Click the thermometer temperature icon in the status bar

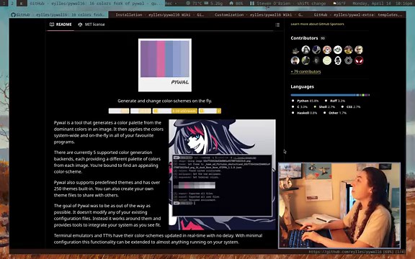point(188,4)
